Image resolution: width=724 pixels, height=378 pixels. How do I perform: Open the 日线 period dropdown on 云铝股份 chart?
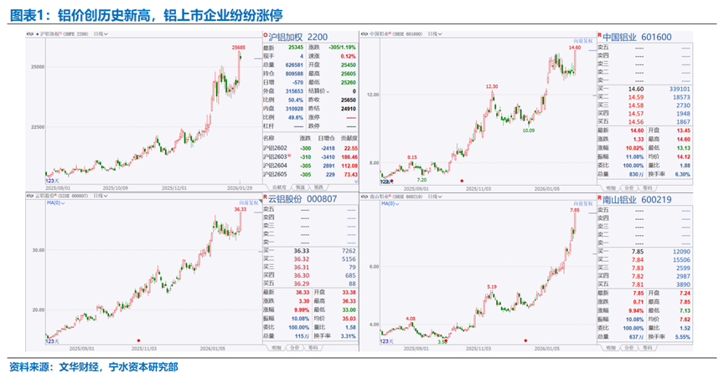click(x=101, y=196)
